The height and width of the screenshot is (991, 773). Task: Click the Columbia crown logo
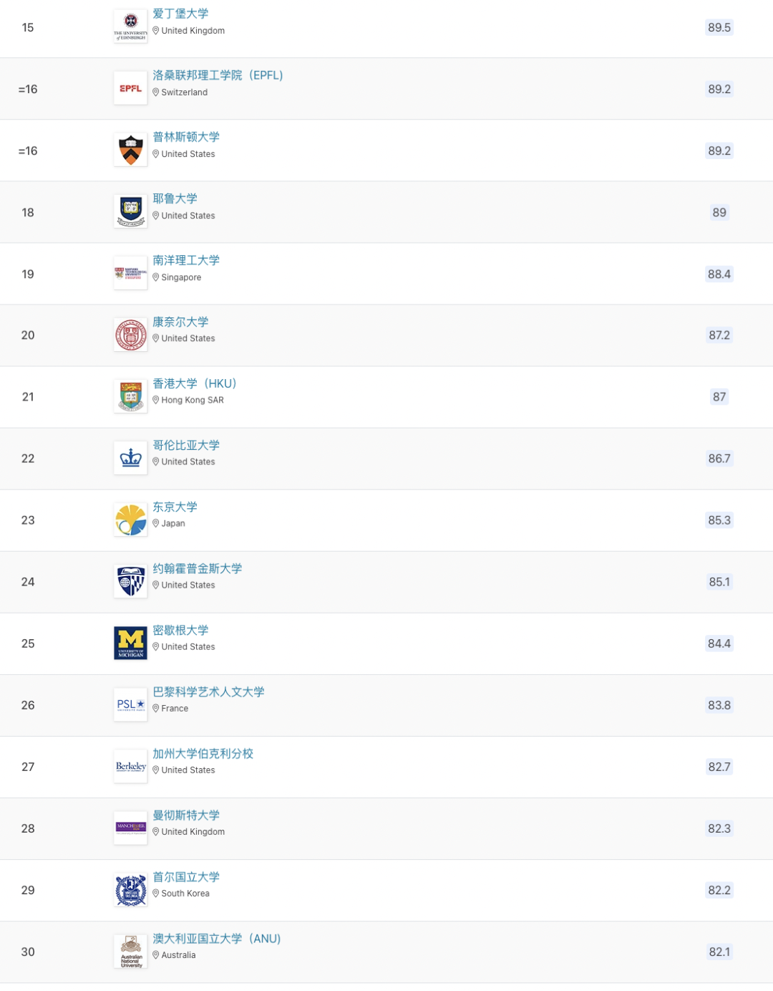point(130,459)
